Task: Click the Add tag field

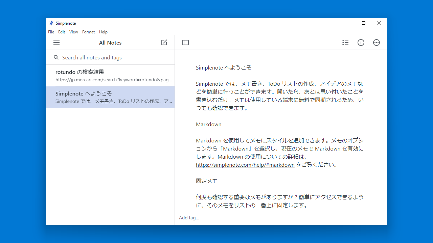Action: (189, 218)
